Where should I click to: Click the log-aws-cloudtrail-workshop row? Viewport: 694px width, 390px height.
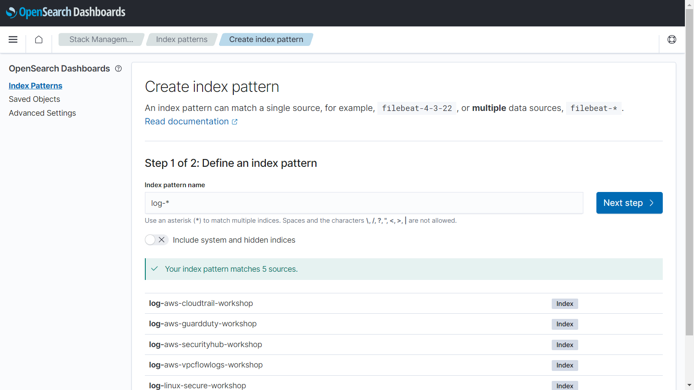(x=201, y=303)
